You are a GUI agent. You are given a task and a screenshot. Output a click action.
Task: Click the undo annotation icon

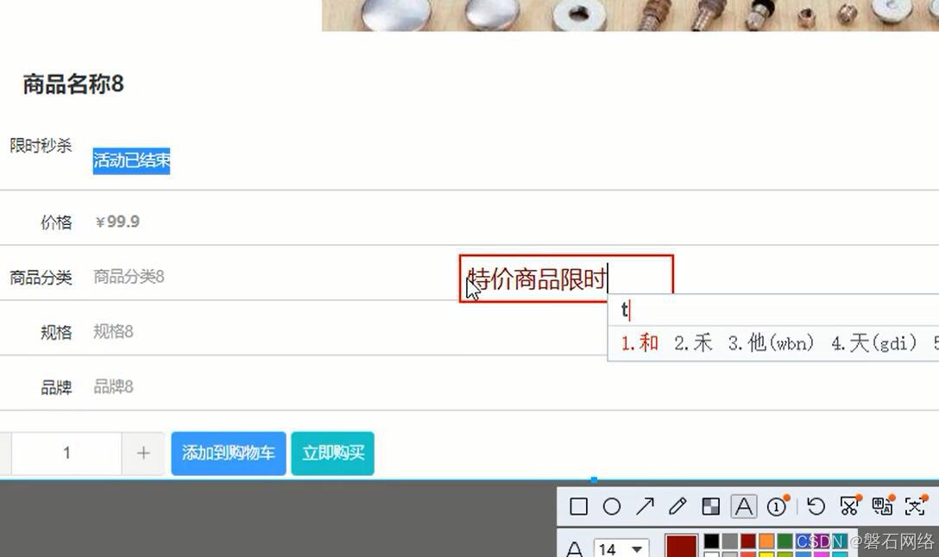click(816, 506)
